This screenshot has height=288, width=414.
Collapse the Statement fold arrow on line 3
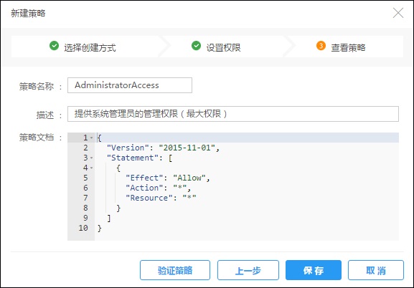91,158
